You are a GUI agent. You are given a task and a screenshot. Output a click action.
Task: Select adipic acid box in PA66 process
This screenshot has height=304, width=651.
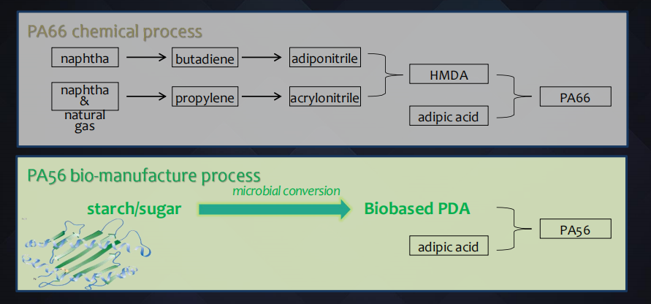coord(449,115)
